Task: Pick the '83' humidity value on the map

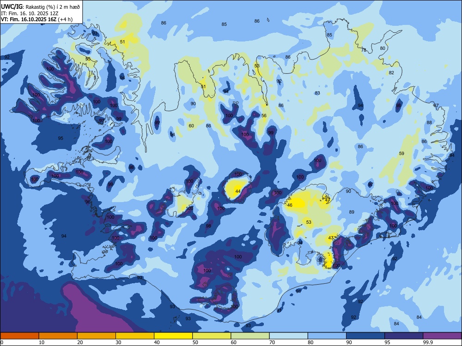Action: coord(317,93)
